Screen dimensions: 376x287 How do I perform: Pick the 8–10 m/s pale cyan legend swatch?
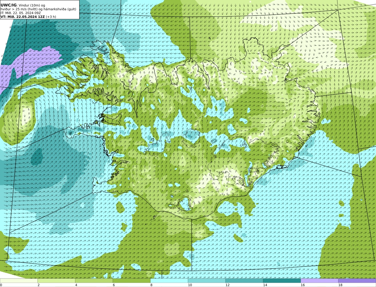169,281
